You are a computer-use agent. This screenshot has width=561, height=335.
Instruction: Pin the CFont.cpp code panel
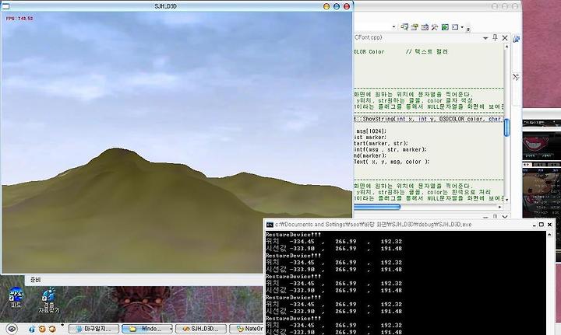[496, 37]
